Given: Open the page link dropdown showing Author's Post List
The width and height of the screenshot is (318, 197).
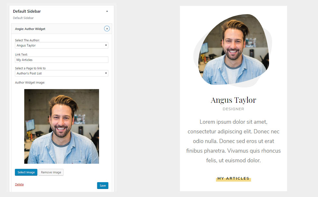Looking at the screenshot, I should tap(61, 73).
